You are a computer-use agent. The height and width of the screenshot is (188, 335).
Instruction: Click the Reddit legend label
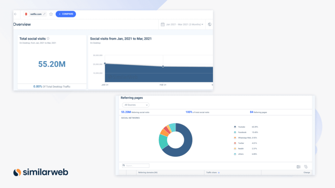coord(241,149)
